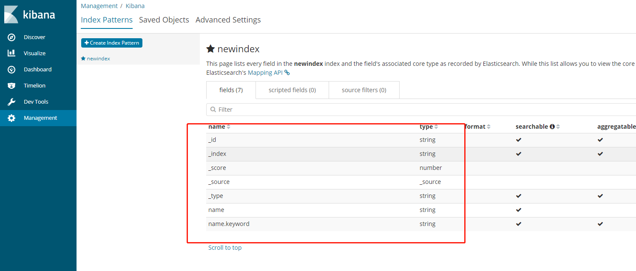Click Management label in side navigation

pyautogui.click(x=40, y=118)
